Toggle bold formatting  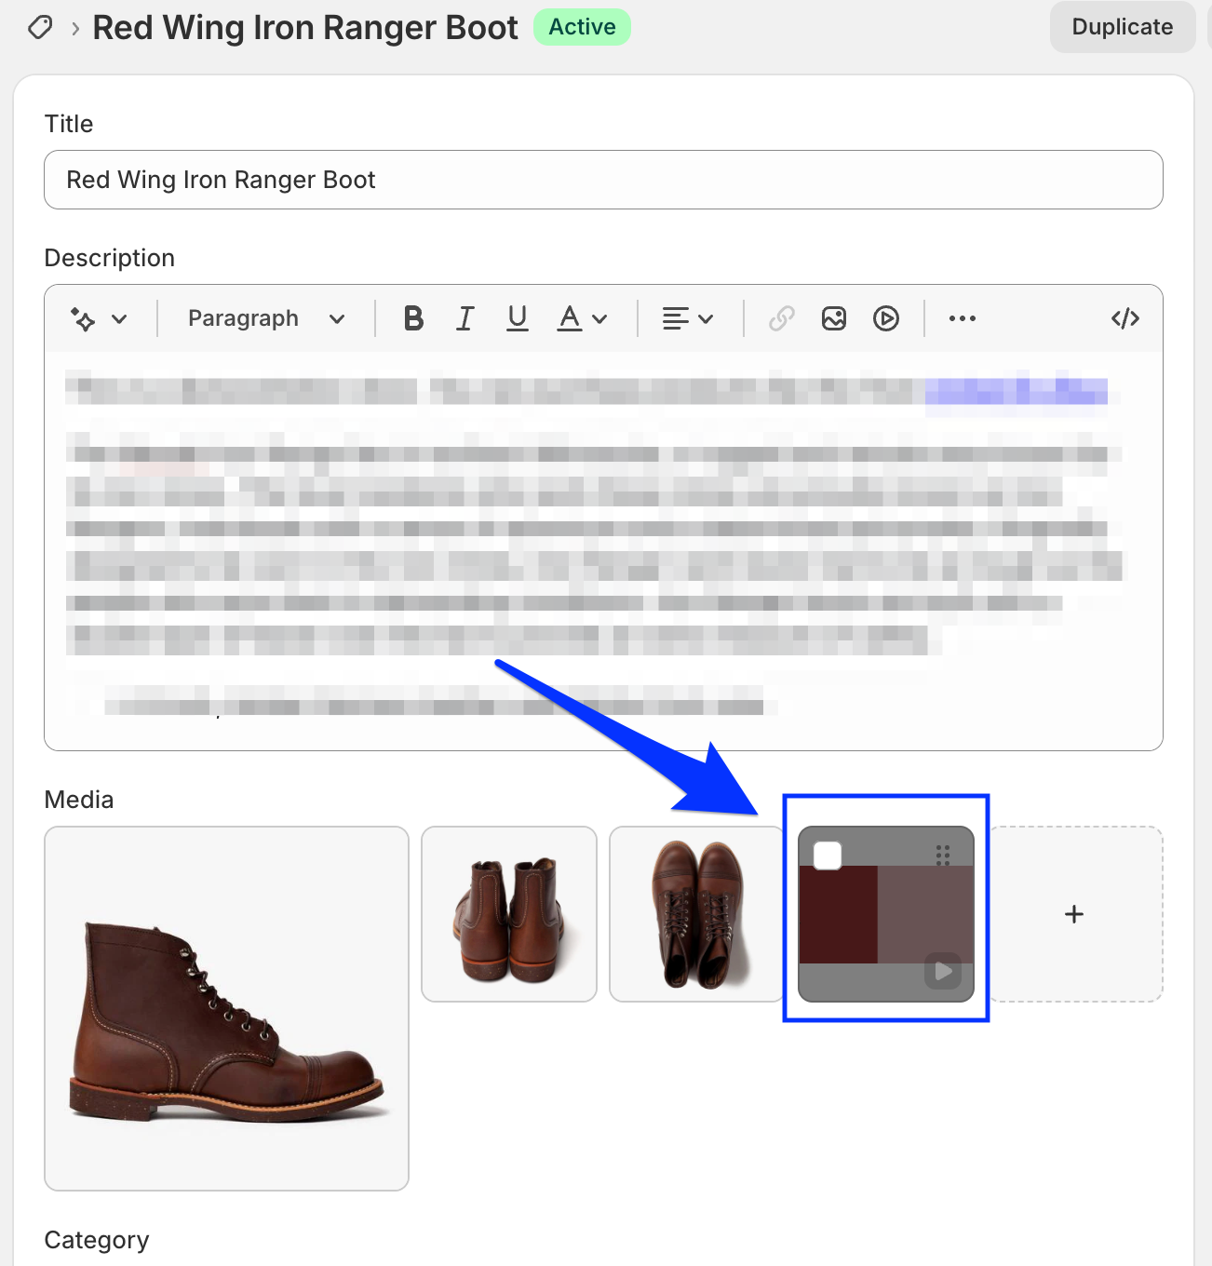(x=413, y=318)
